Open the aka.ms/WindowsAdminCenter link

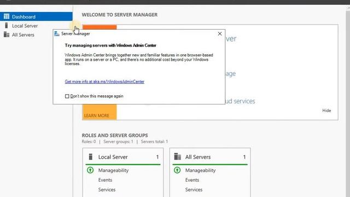tap(104, 82)
